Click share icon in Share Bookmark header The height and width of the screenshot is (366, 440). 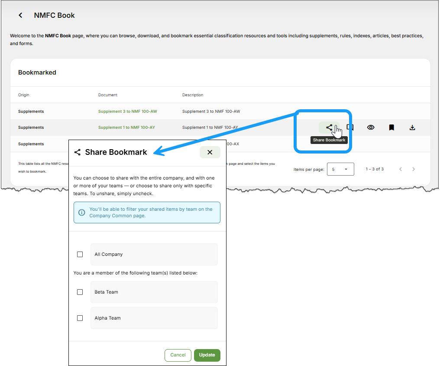(x=78, y=152)
